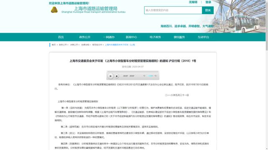Click the 第四条（发展原则）paragraph
This screenshot has height=150, width=268.
point(132,146)
